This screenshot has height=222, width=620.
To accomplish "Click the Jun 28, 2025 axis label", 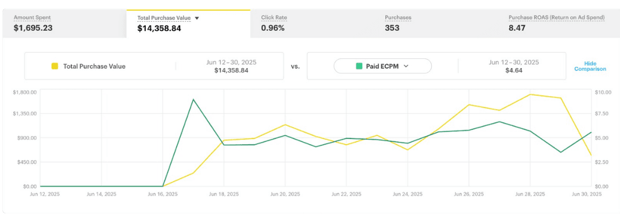I will (530, 194).
